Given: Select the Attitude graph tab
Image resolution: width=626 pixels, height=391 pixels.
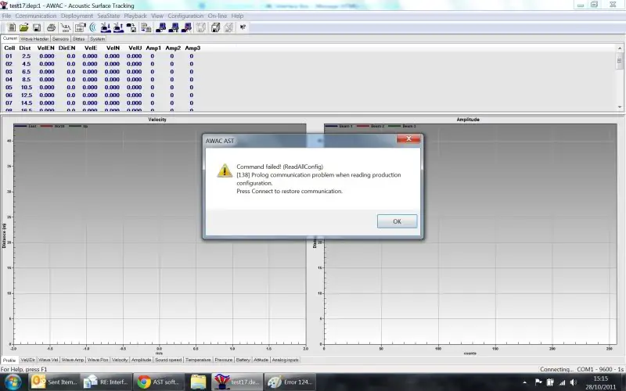Looking at the screenshot, I should coord(261,360).
